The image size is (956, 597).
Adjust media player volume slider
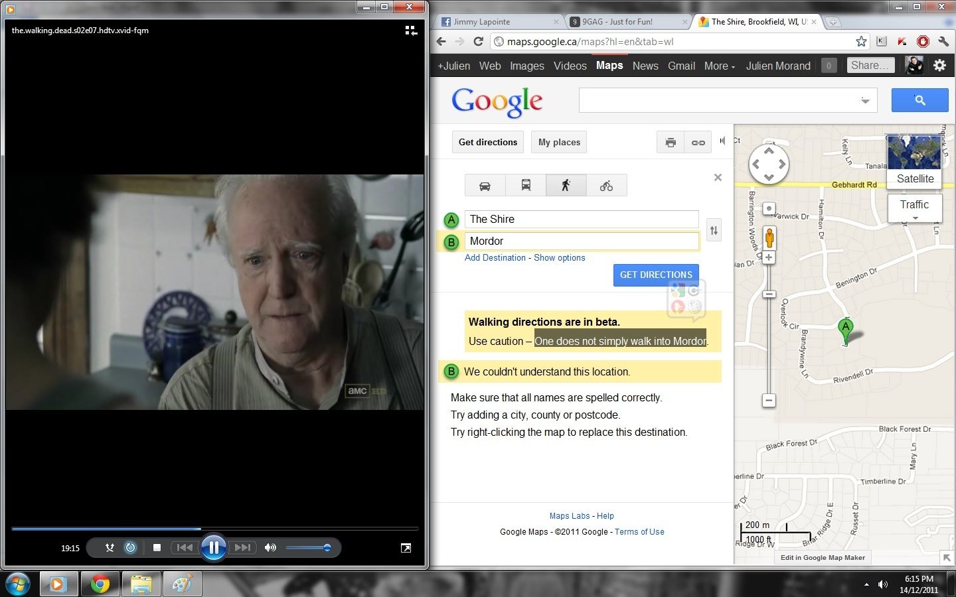(308, 547)
